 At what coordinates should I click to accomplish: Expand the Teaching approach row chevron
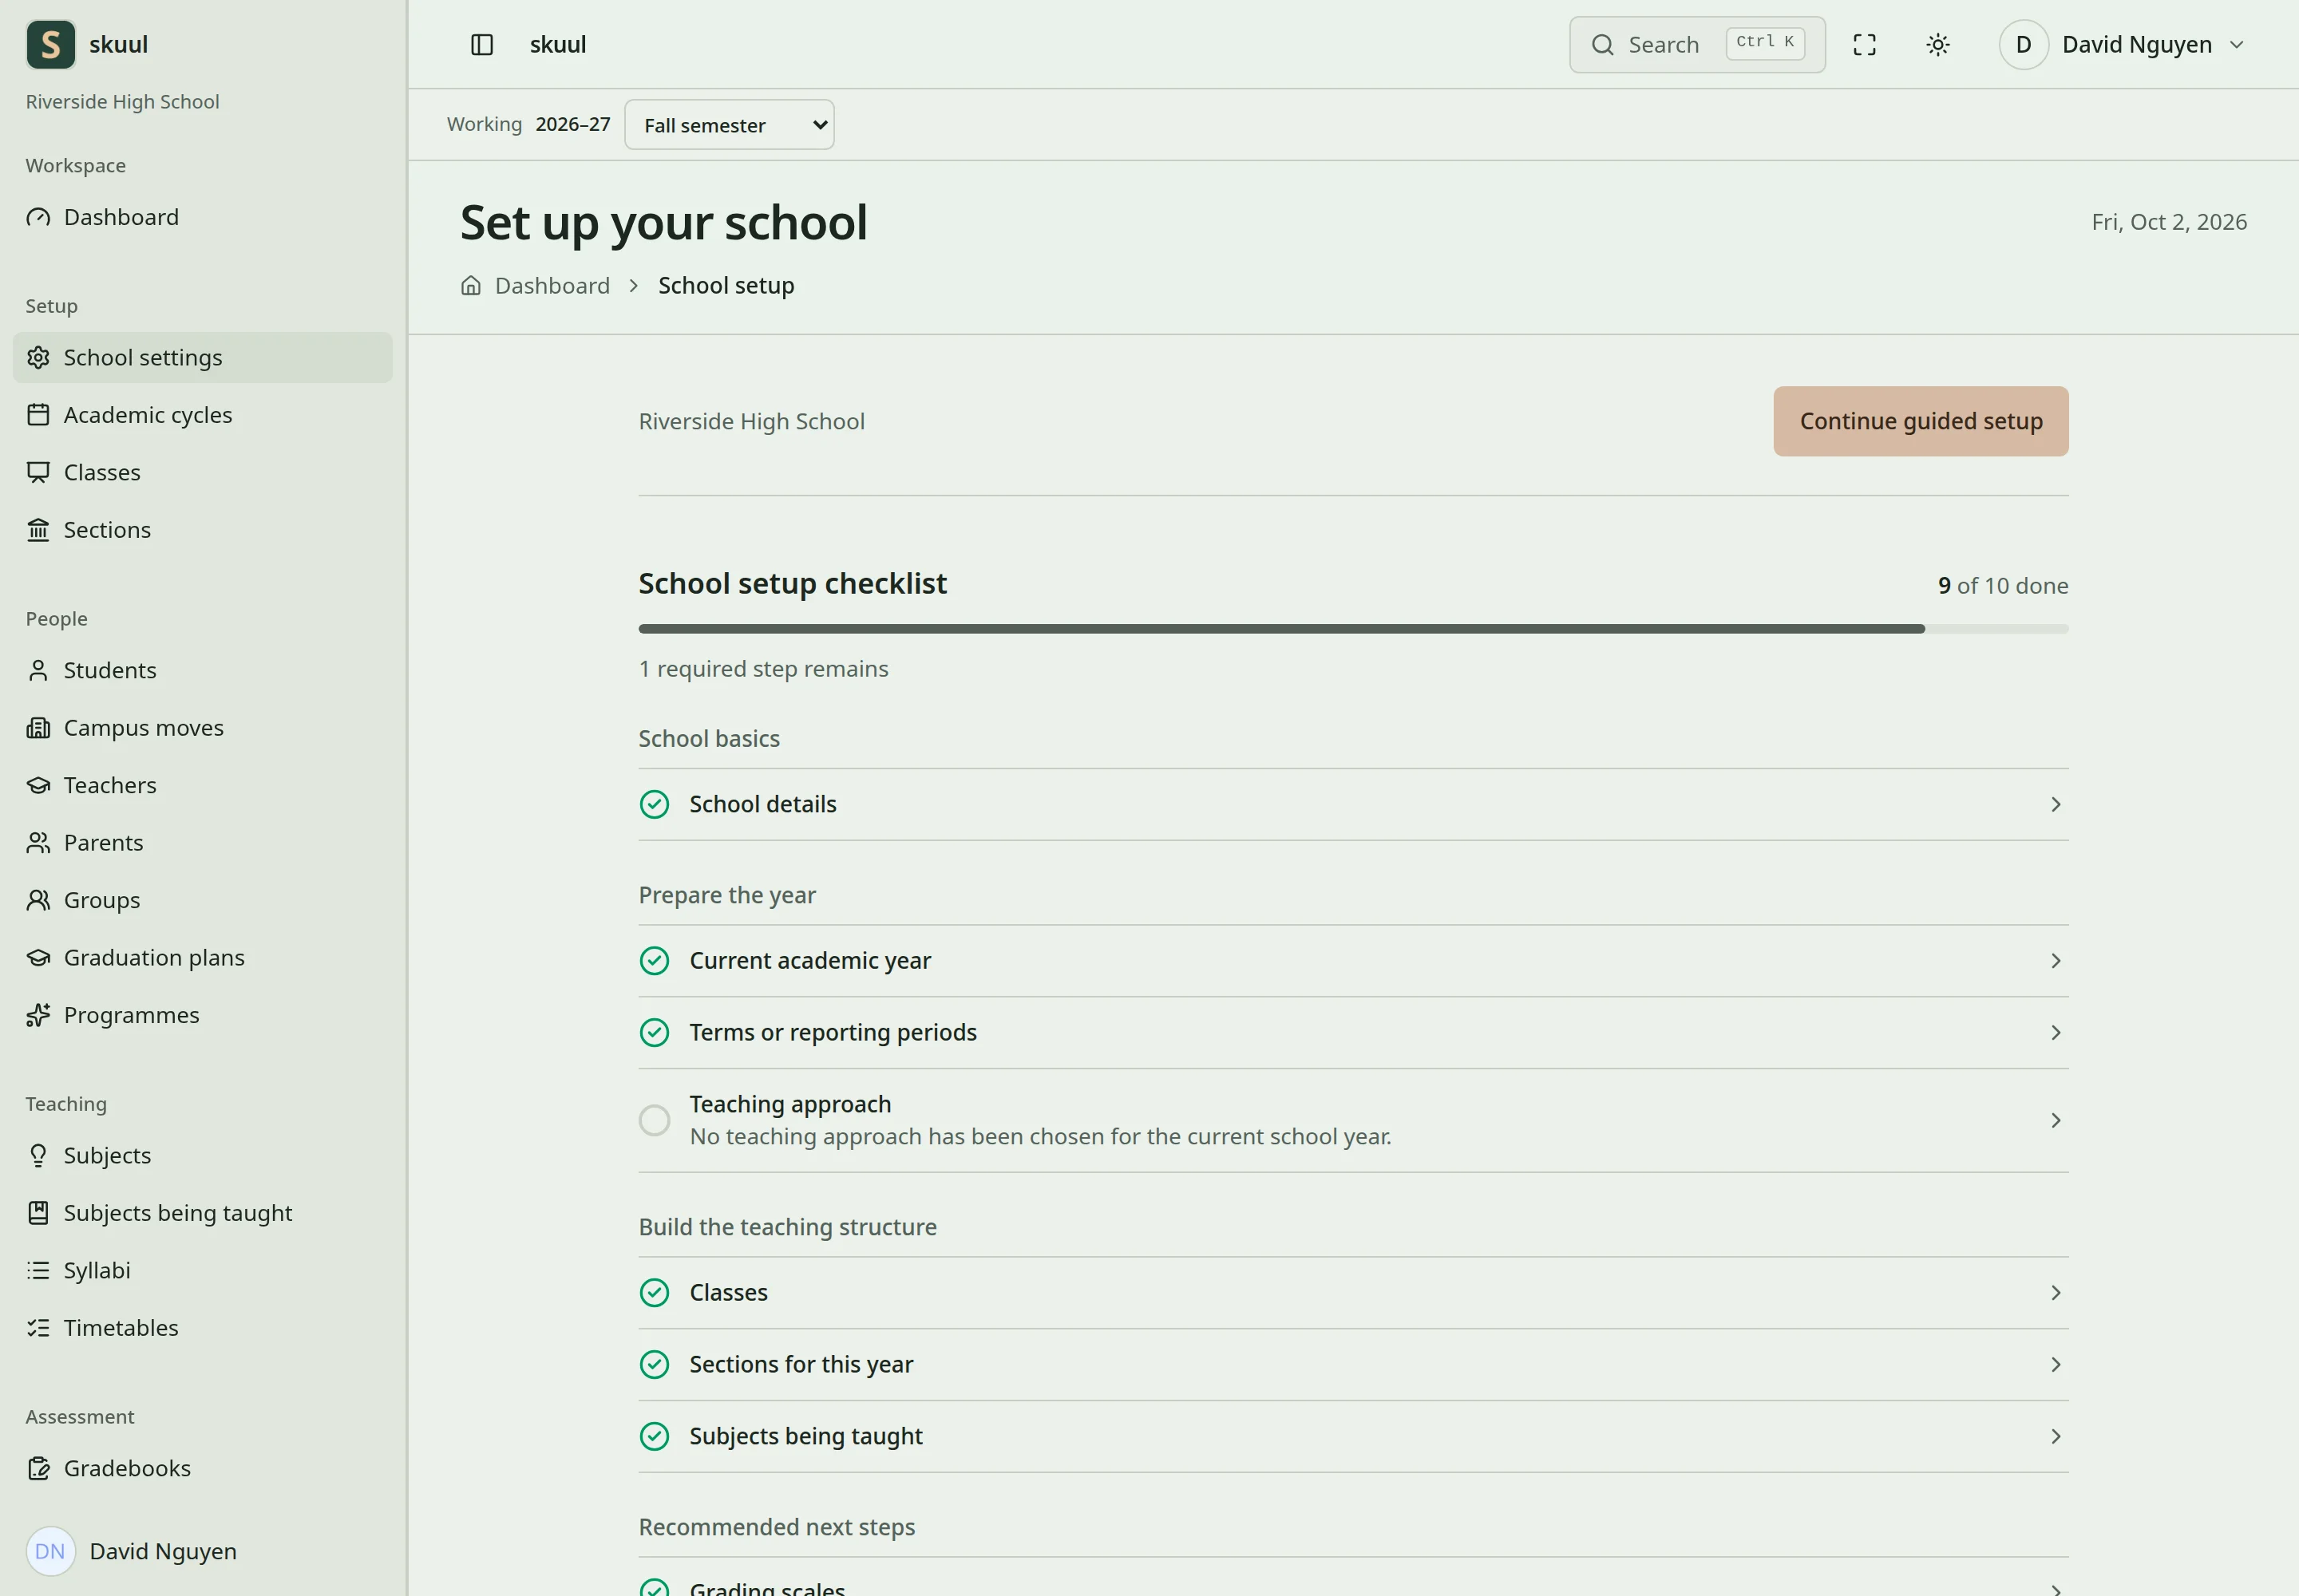click(x=2056, y=1121)
